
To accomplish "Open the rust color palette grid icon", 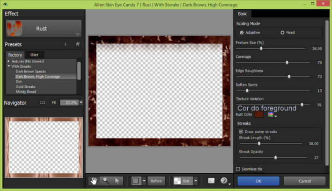I will point(271,114).
